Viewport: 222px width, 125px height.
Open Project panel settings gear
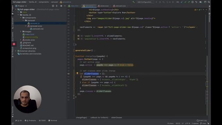[x=61, y=6]
